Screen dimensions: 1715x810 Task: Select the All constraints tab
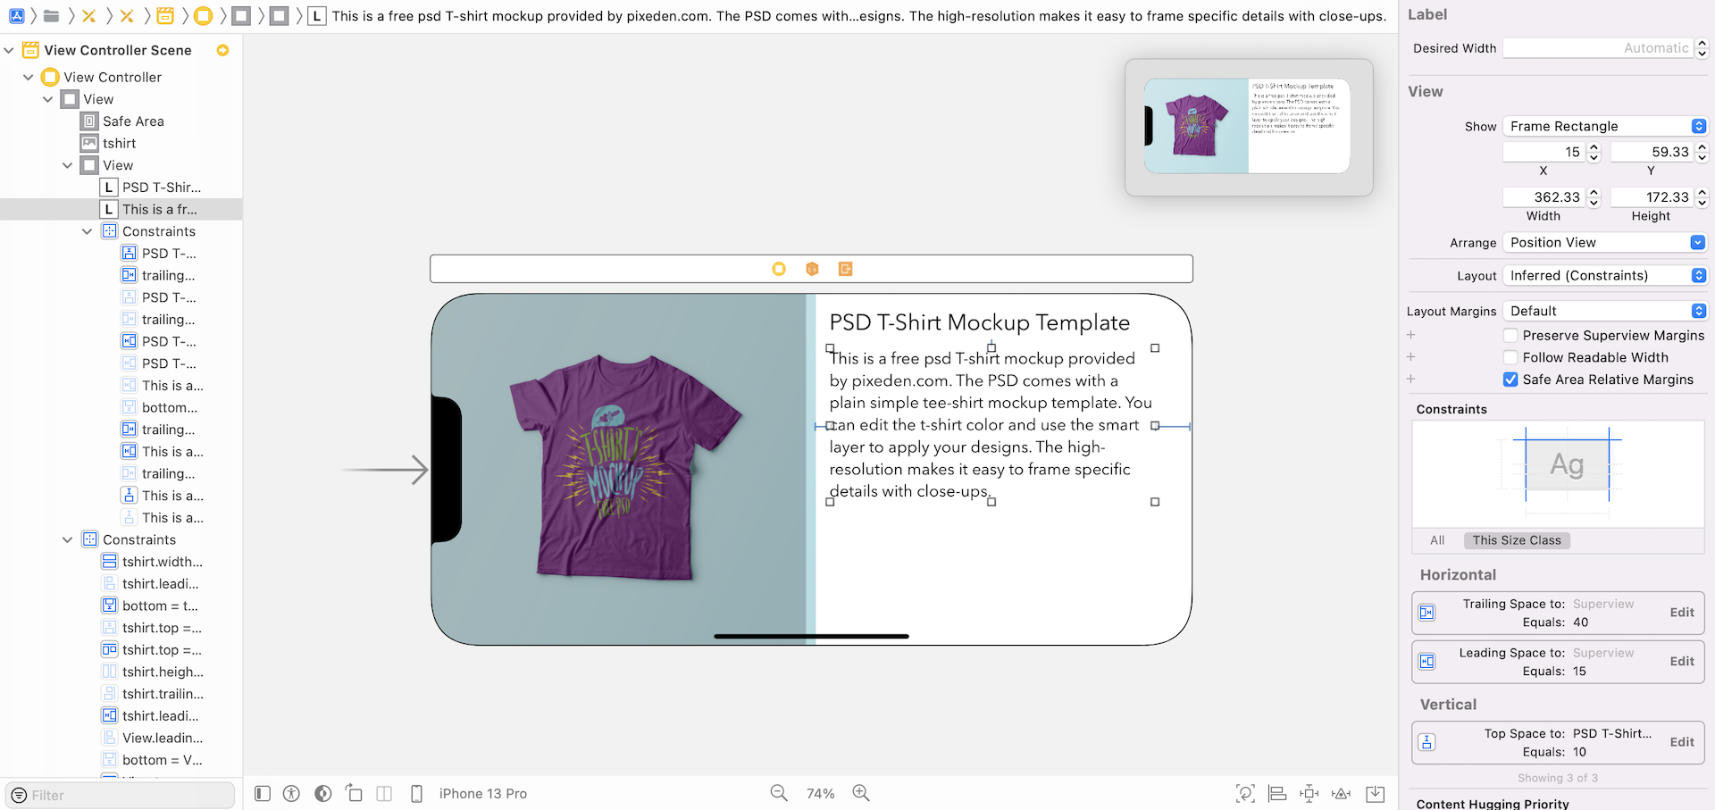point(1436,540)
